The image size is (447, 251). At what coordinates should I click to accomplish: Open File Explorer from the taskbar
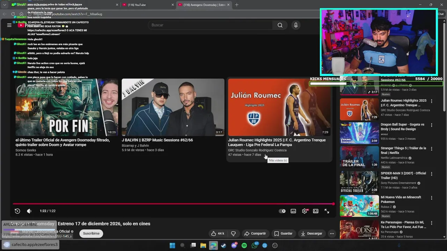(203, 245)
